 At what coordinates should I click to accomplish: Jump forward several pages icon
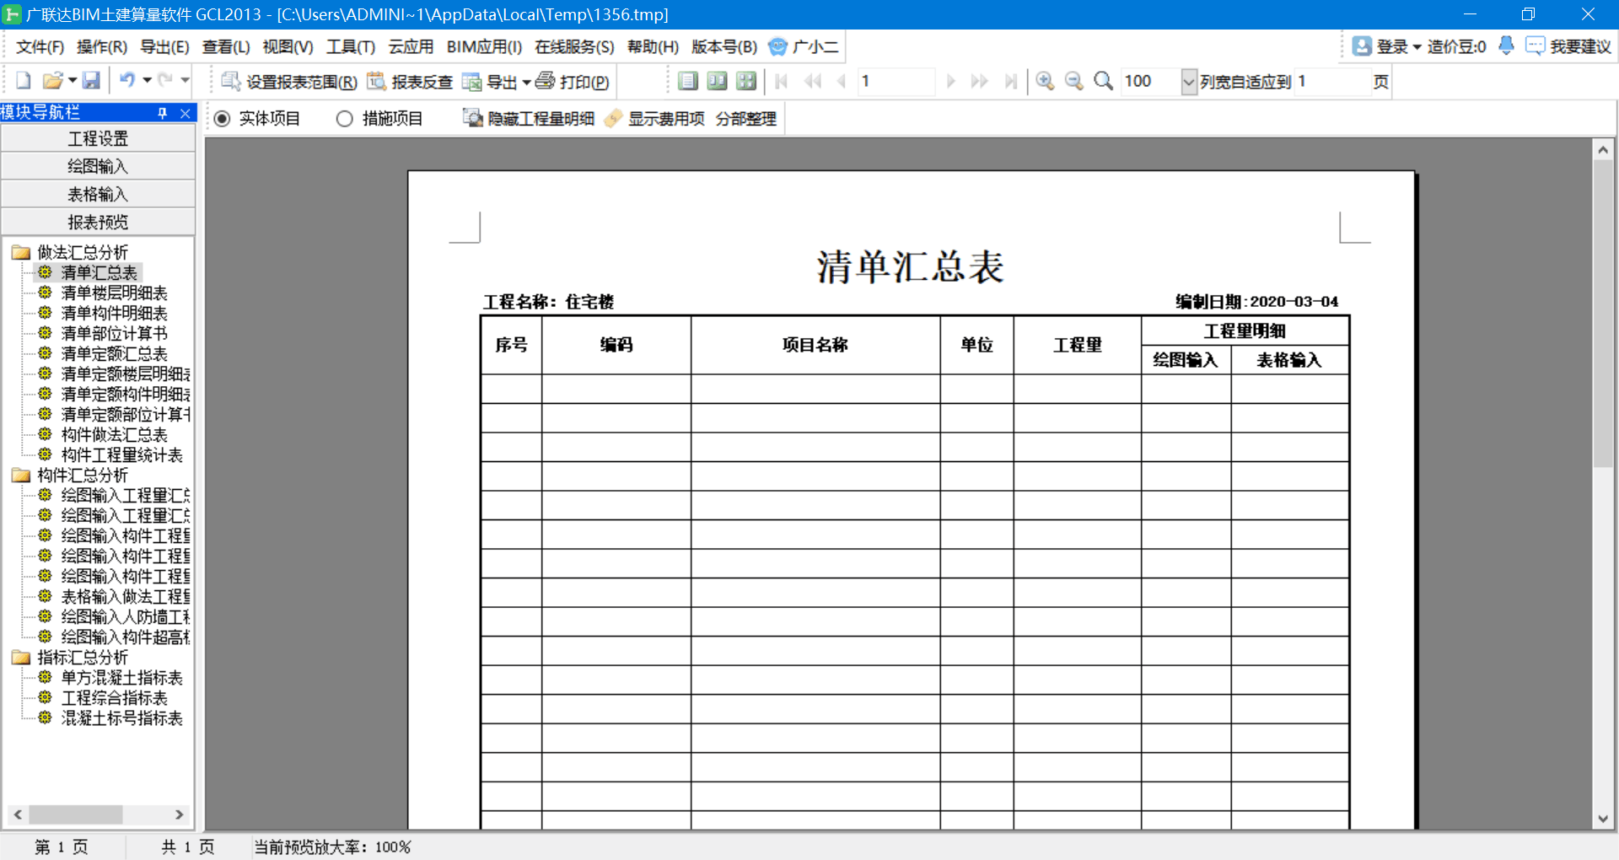(x=979, y=81)
